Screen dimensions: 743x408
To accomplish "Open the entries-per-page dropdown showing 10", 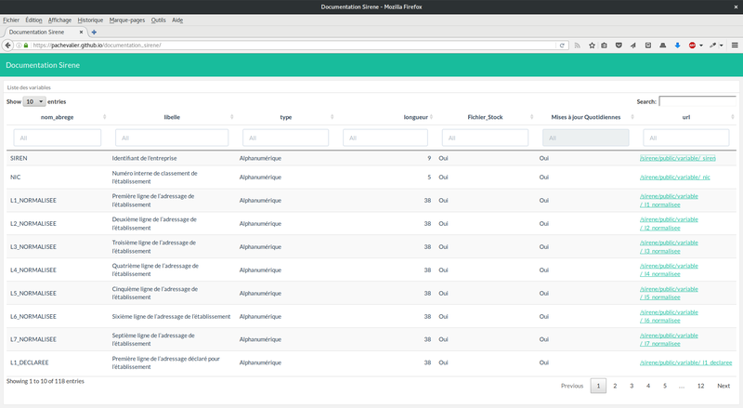I will point(34,101).
